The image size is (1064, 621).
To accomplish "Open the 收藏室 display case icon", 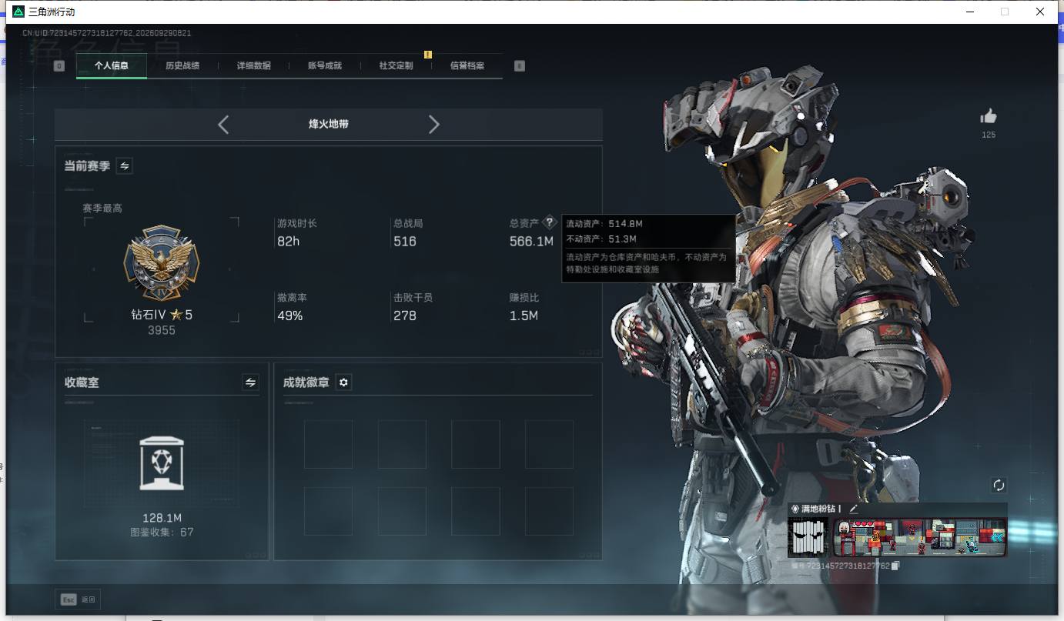I will (x=162, y=463).
